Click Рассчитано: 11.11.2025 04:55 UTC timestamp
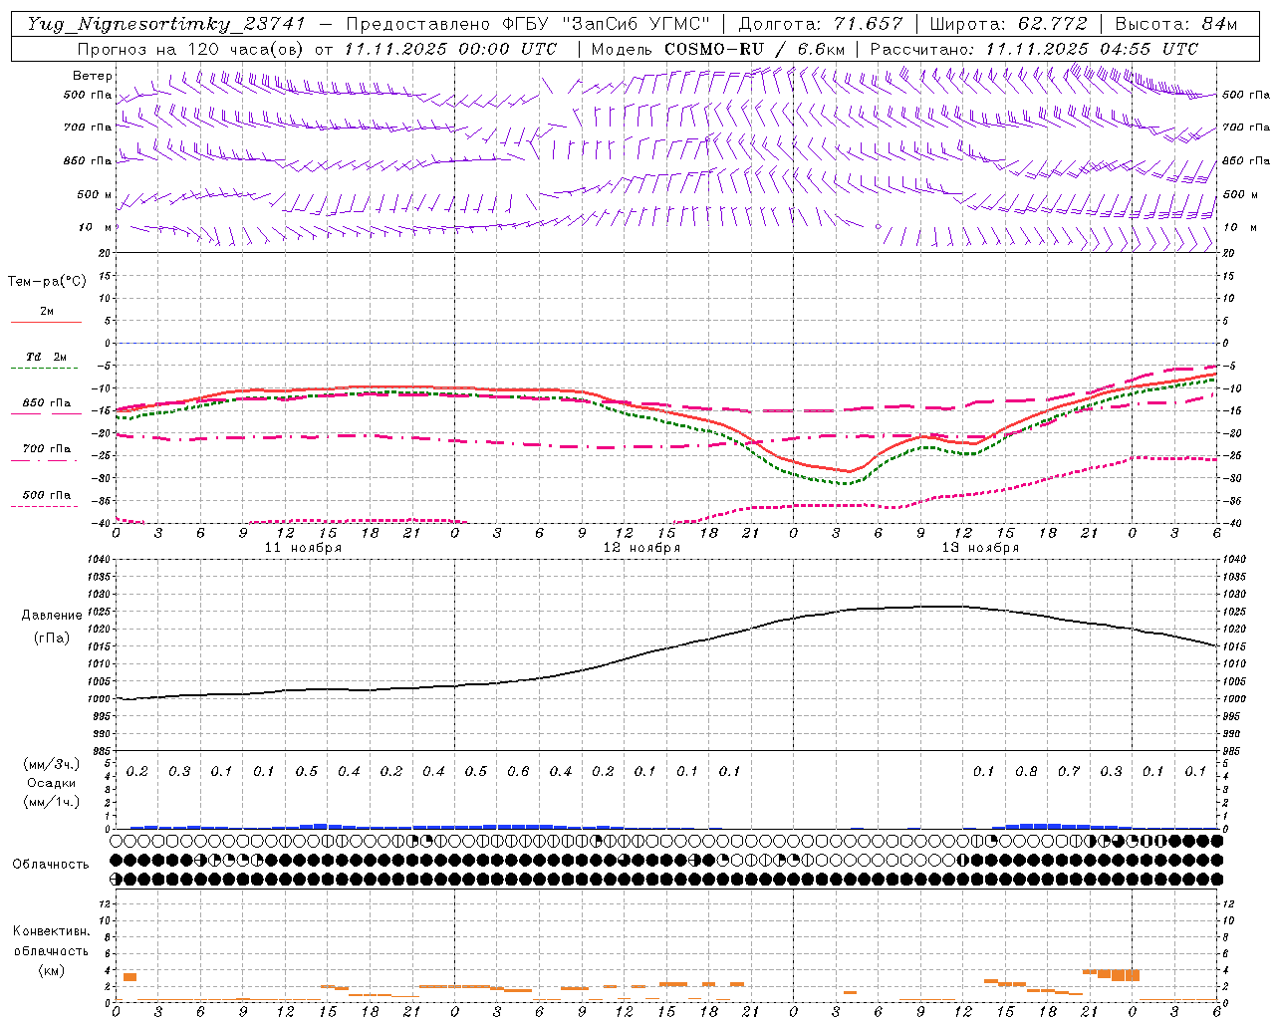The width and height of the screenshot is (1275, 1020). pos(1034,49)
